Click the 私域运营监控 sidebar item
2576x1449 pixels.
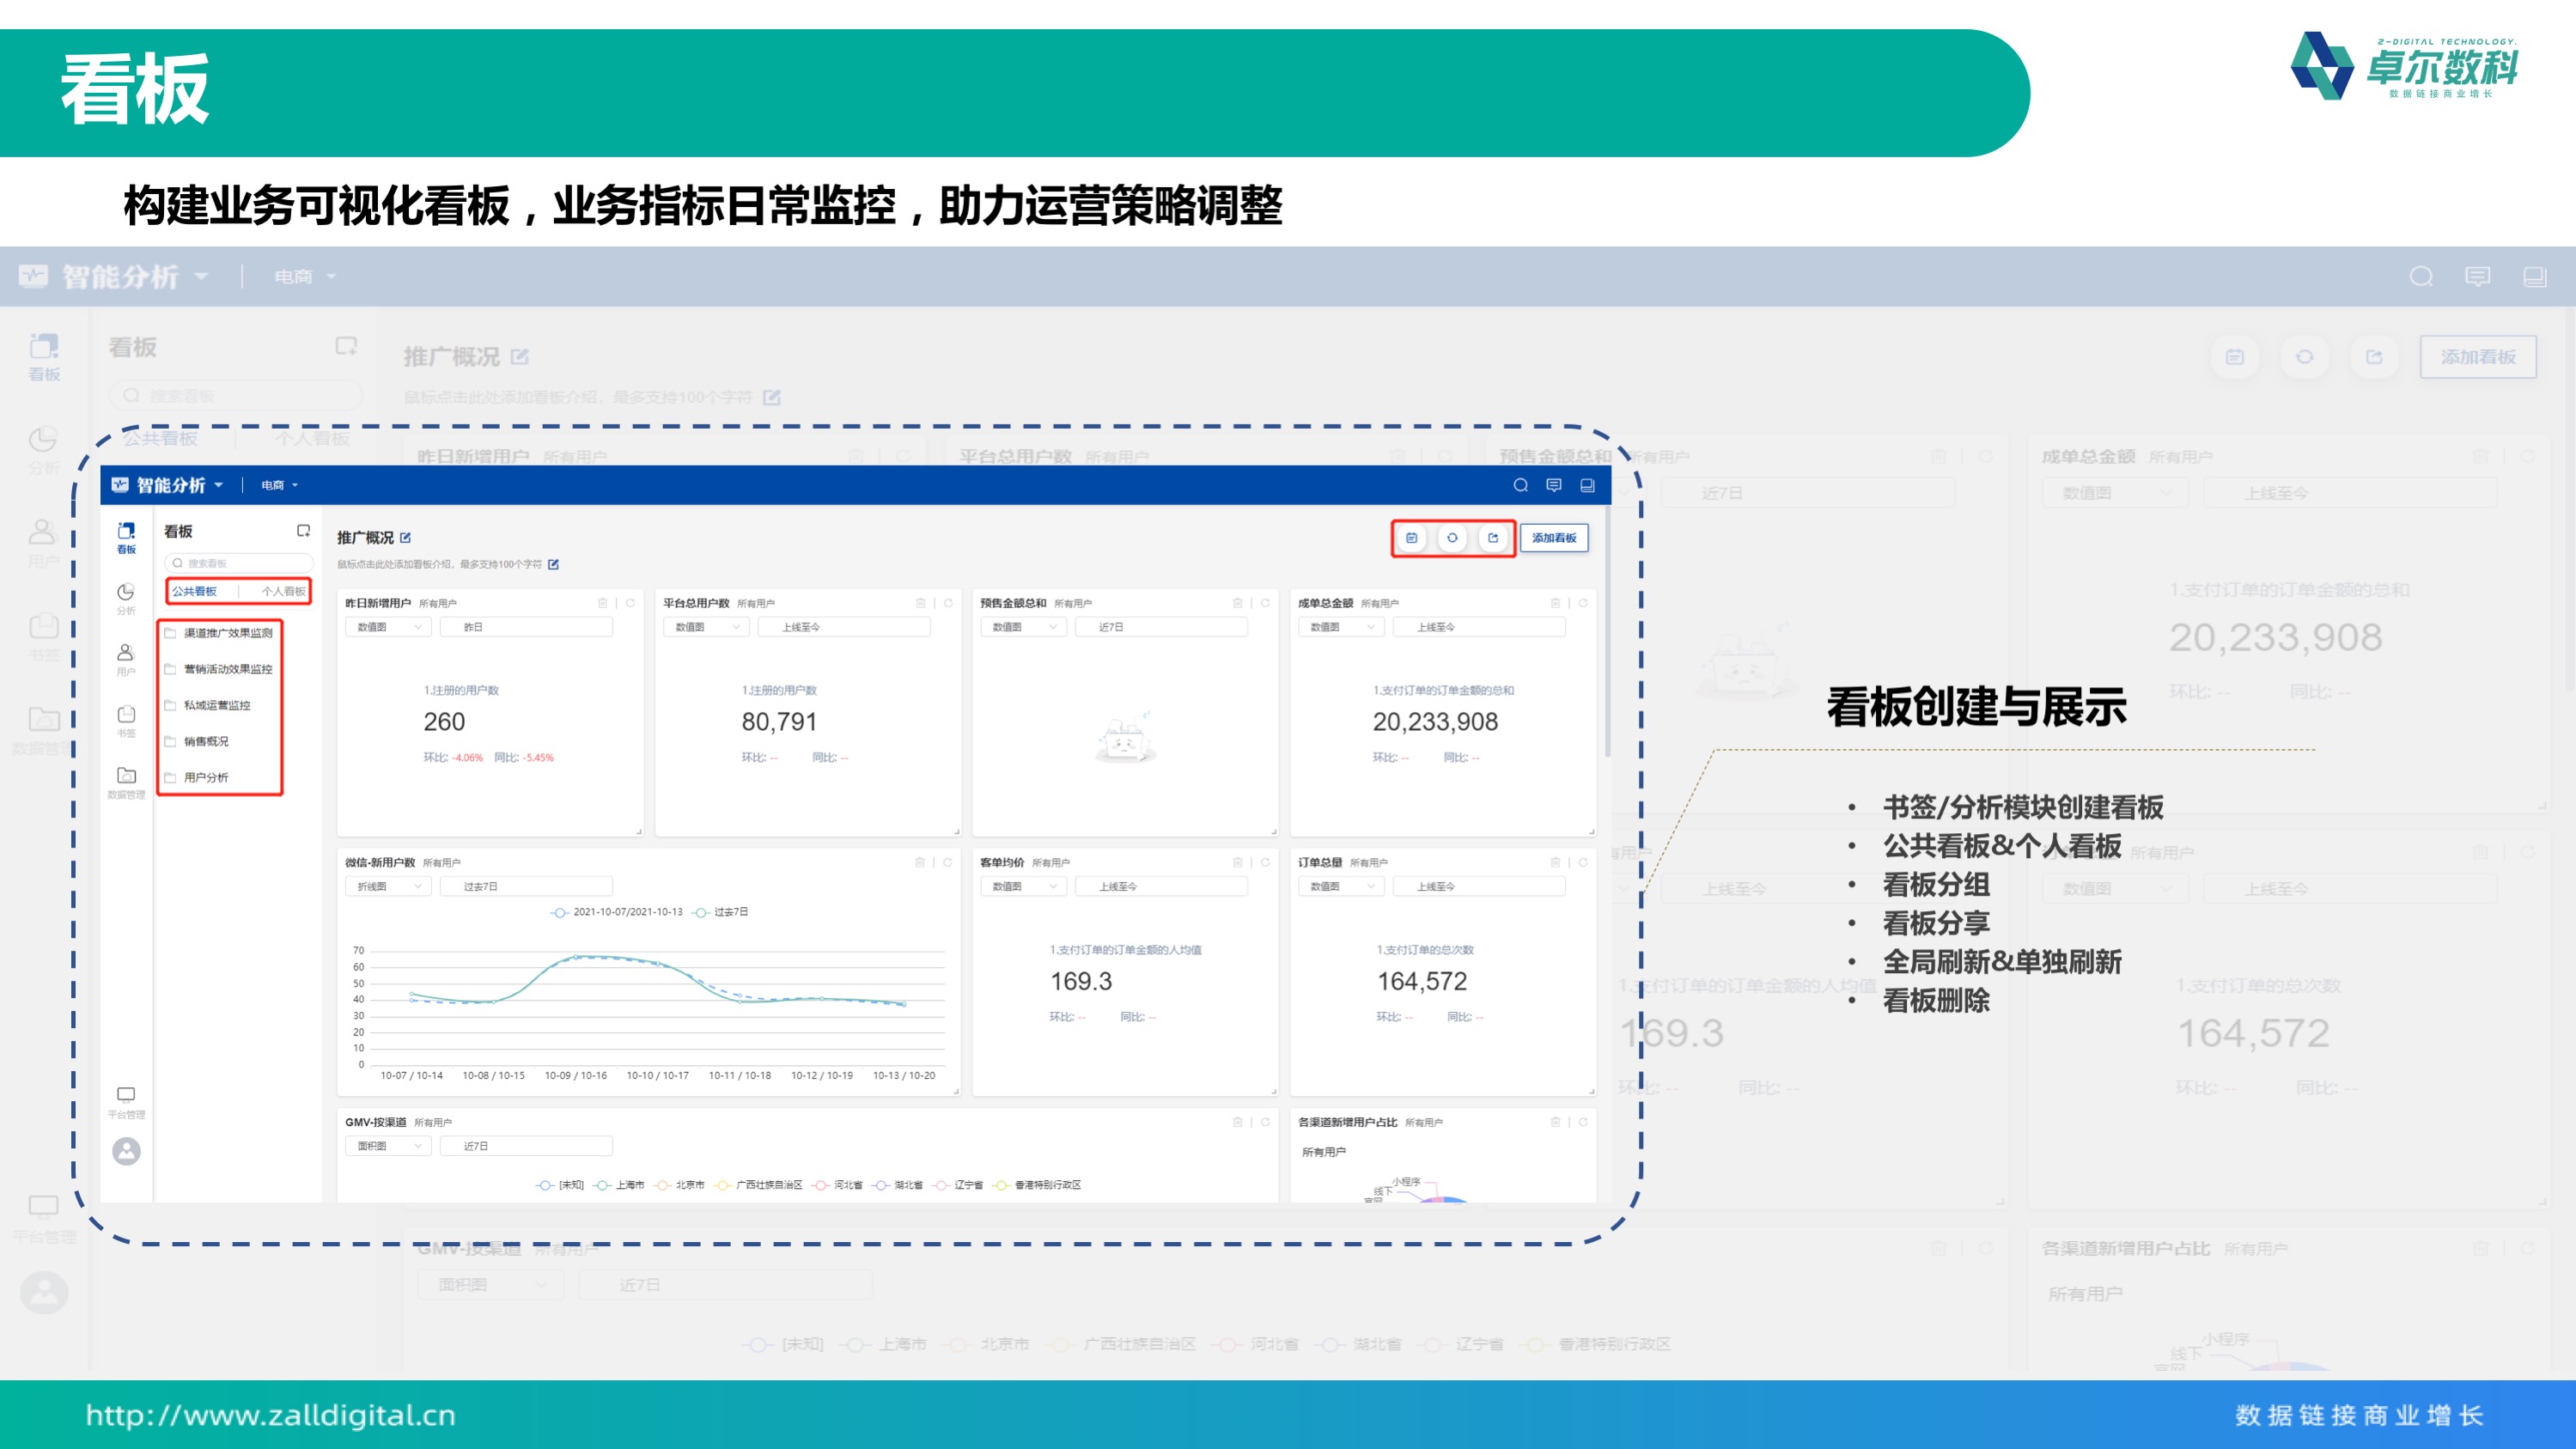pos(225,704)
